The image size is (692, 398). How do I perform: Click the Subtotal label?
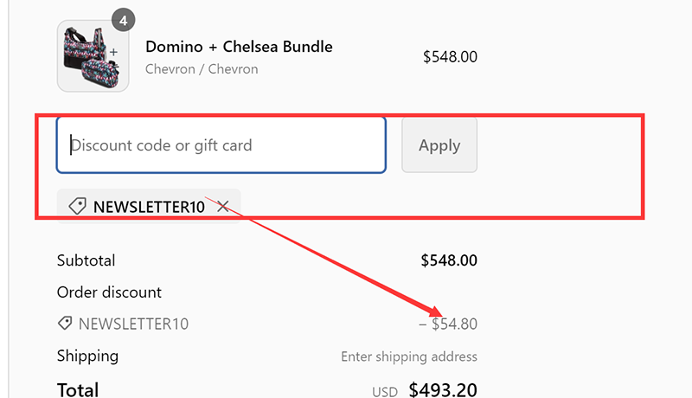[x=86, y=260]
